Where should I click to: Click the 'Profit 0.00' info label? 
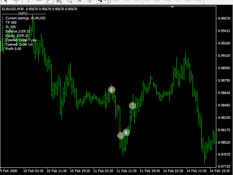[13, 48]
